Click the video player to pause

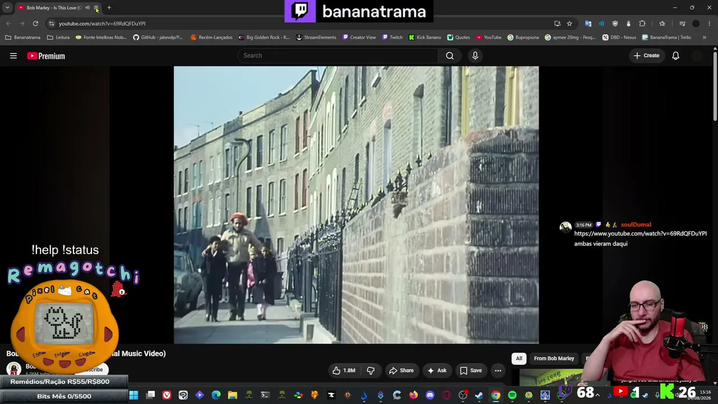[356, 205]
